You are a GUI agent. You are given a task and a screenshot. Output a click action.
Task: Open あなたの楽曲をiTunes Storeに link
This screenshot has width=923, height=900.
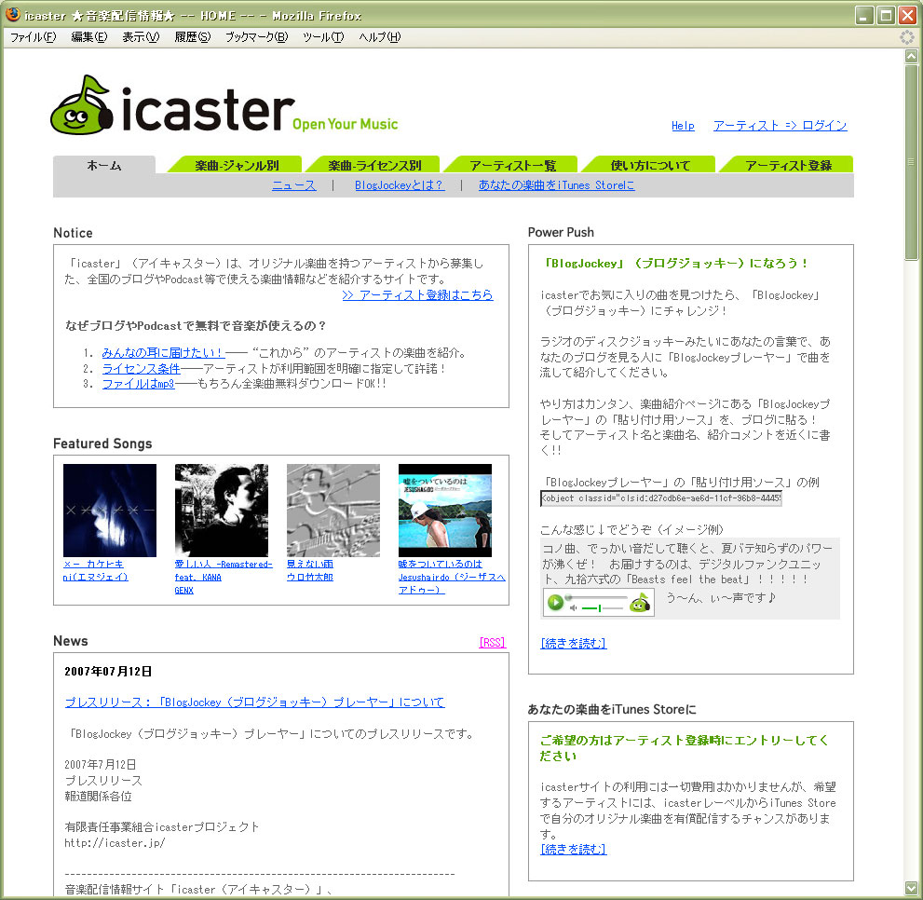pos(556,185)
